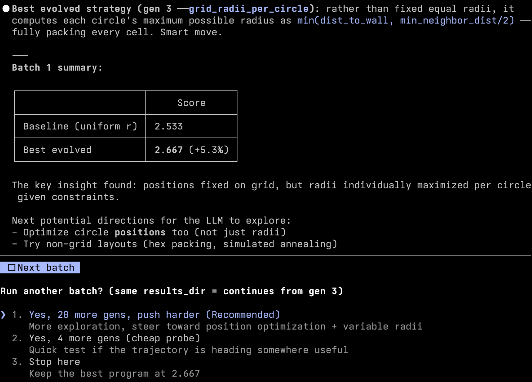The height and width of the screenshot is (382, 532).
Task: Click the "Quick test if the trajectory" description
Action: [188, 350]
